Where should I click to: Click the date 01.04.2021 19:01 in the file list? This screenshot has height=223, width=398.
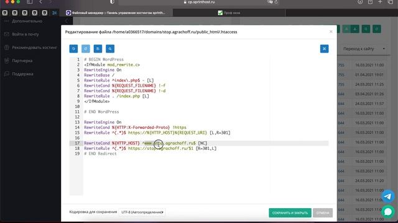(x=369, y=74)
